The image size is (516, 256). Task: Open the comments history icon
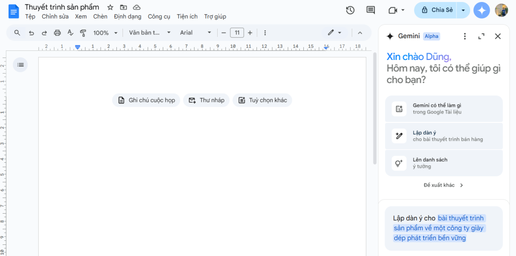[370, 10]
